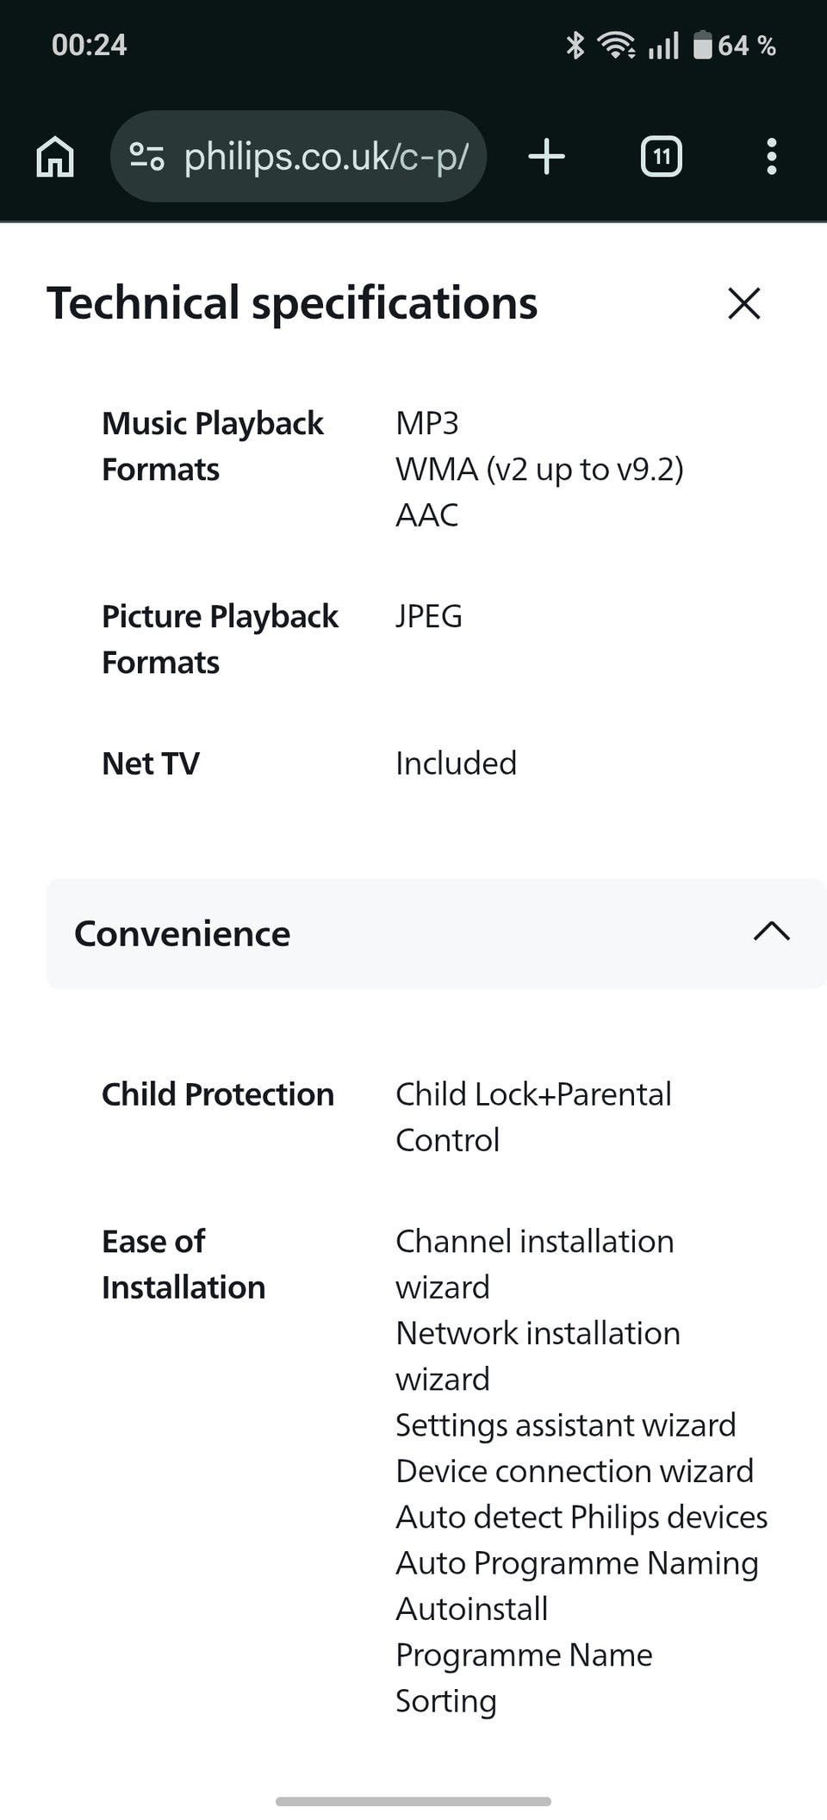This screenshot has height=1820, width=827.
Task: Tap the 00:24 status bar clock
Action: click(x=89, y=45)
